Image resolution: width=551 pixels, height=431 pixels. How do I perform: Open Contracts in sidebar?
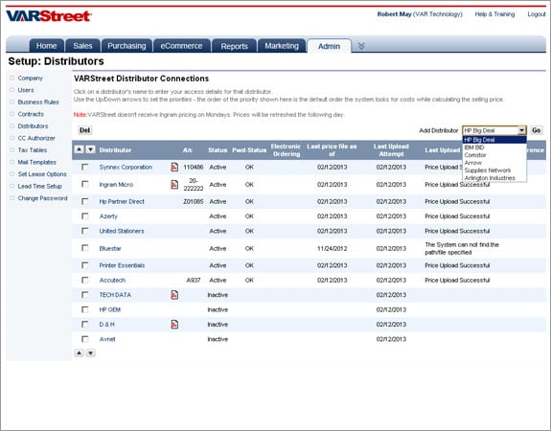point(31,114)
